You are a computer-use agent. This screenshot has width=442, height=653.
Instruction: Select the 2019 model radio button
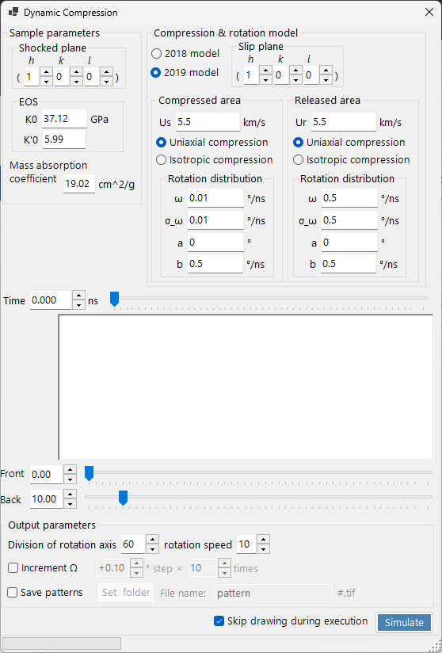click(156, 72)
